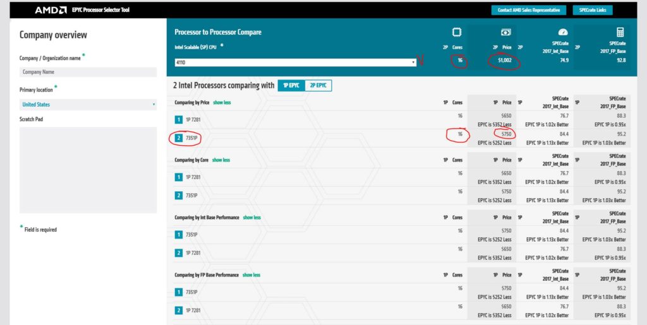Click rank badge 1 under Comparing by Core
647x325 pixels.
click(178, 177)
